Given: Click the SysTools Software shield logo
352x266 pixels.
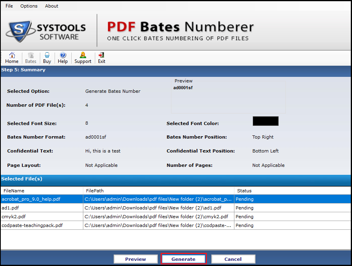Looking at the screenshot, I should coord(20,31).
